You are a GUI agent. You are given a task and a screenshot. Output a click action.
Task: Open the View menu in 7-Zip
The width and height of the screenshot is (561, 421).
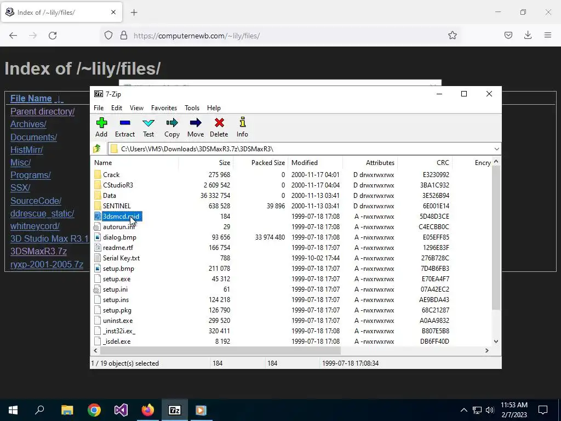(x=136, y=108)
